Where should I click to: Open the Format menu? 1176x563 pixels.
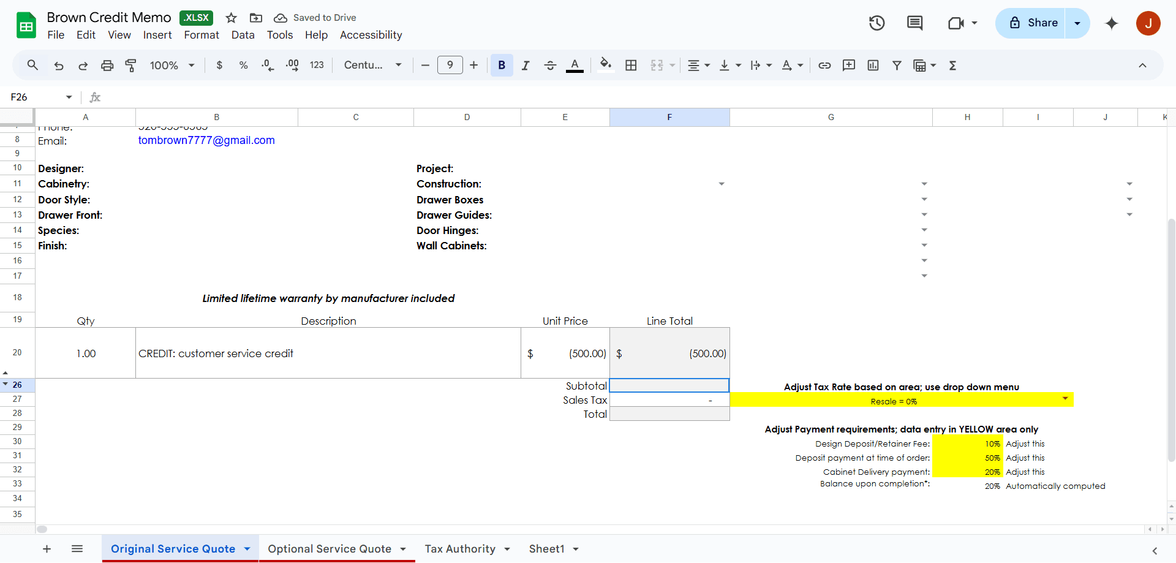point(202,35)
